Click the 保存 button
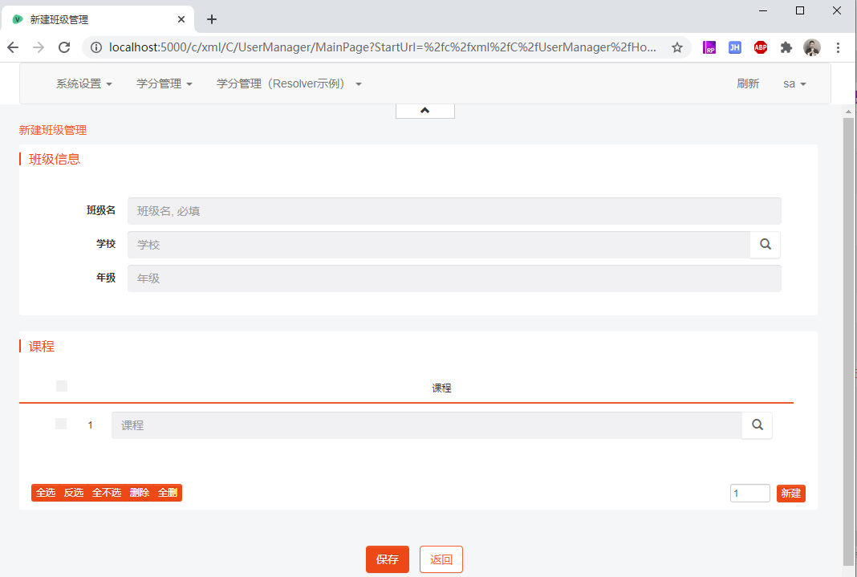 pyautogui.click(x=387, y=559)
